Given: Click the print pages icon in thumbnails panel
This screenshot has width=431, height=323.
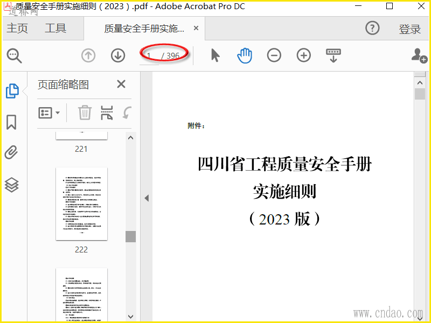Looking at the screenshot, I should (x=107, y=113).
